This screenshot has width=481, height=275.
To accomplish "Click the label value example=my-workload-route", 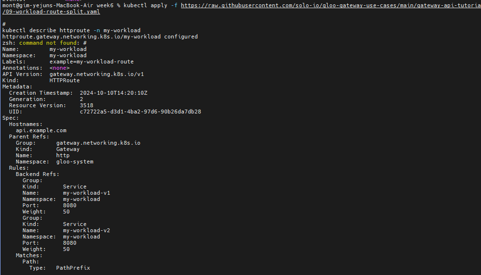I will pyautogui.click(x=91, y=62).
